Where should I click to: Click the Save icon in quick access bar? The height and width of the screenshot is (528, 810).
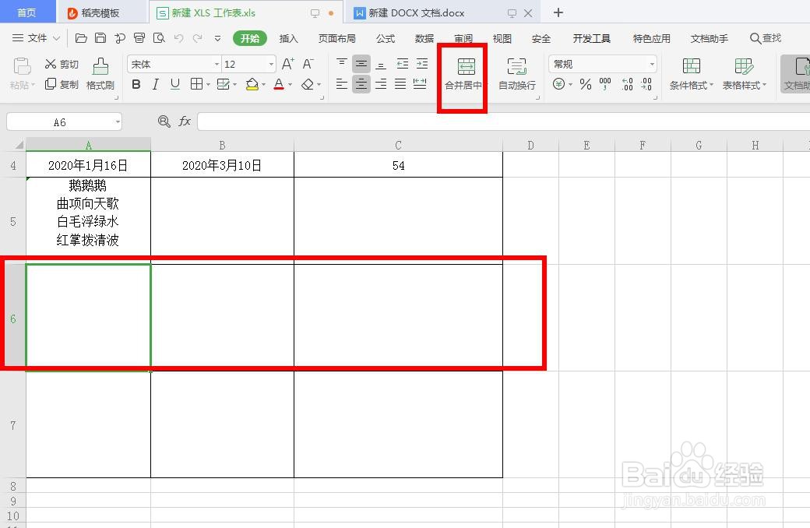point(100,38)
